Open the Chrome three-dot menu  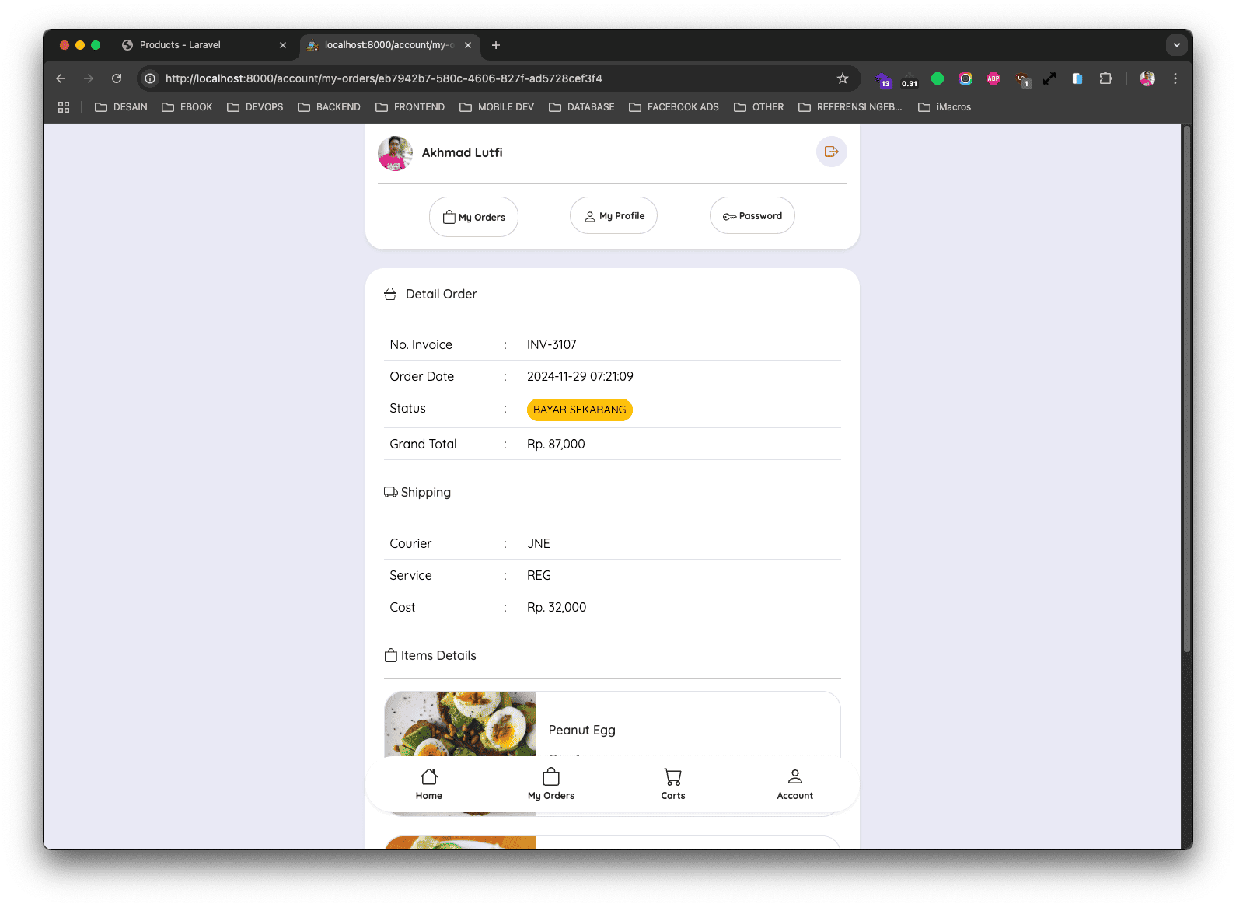pyautogui.click(x=1175, y=78)
